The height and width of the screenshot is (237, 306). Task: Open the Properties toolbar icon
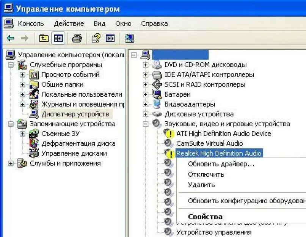pos(96,38)
